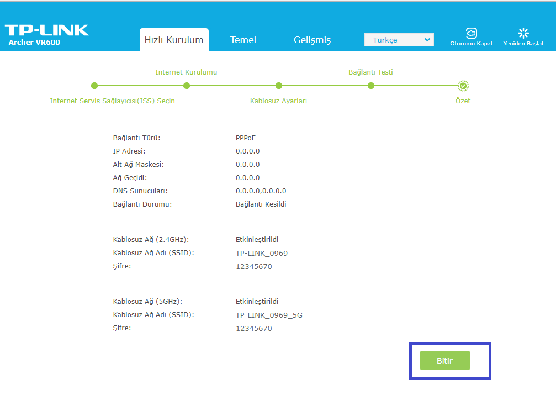Click the Yeniden Başlat restart icon
Screen dimensions: 556x395
coord(522,33)
